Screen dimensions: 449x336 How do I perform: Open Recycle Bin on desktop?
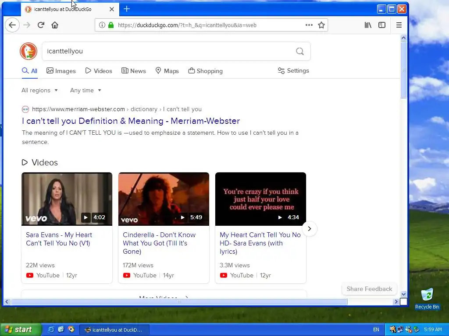[x=427, y=298]
